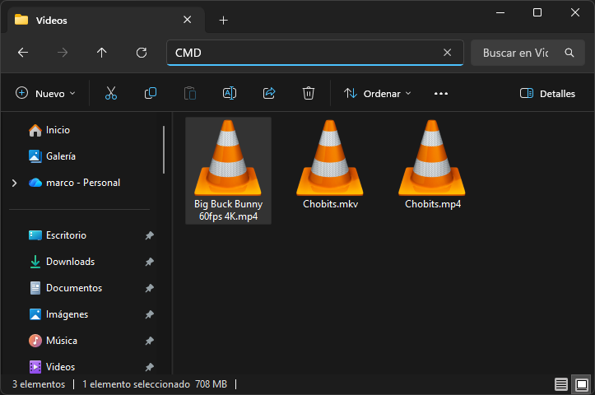Go up one folder level
Screen dimensions: 595x395
(x=102, y=53)
